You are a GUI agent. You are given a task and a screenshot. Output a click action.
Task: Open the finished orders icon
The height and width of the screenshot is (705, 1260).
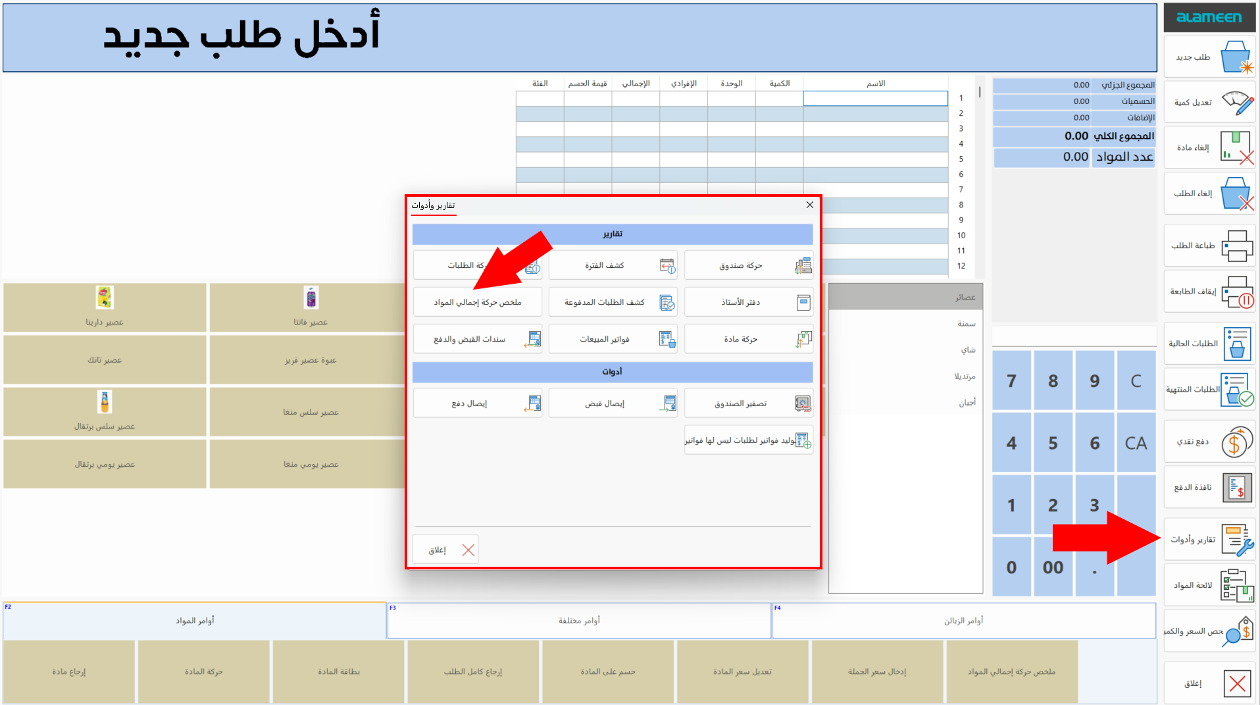[1237, 390]
